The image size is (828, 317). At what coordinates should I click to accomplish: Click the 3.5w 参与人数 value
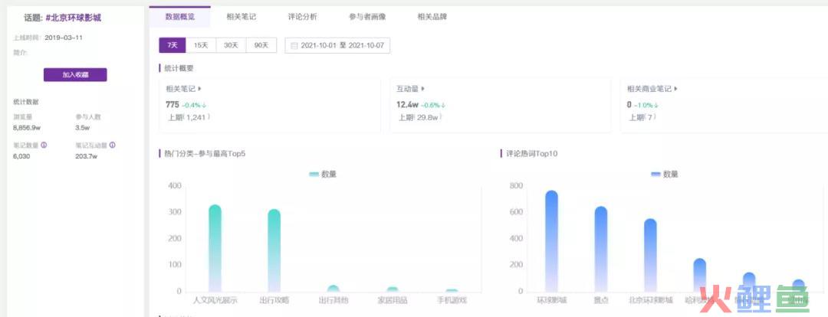pyautogui.click(x=82, y=128)
